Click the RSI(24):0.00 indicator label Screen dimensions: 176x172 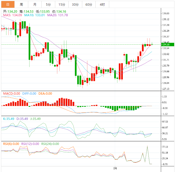[x=50, y=144]
